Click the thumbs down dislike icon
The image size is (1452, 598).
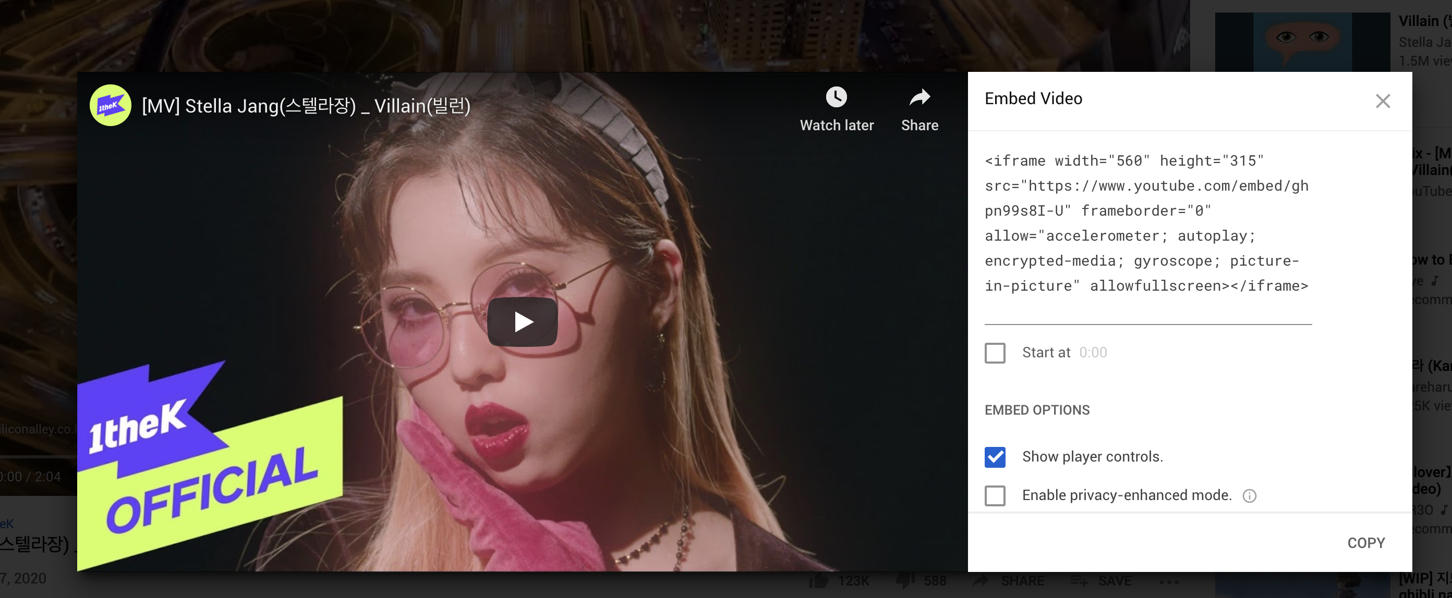(905, 580)
